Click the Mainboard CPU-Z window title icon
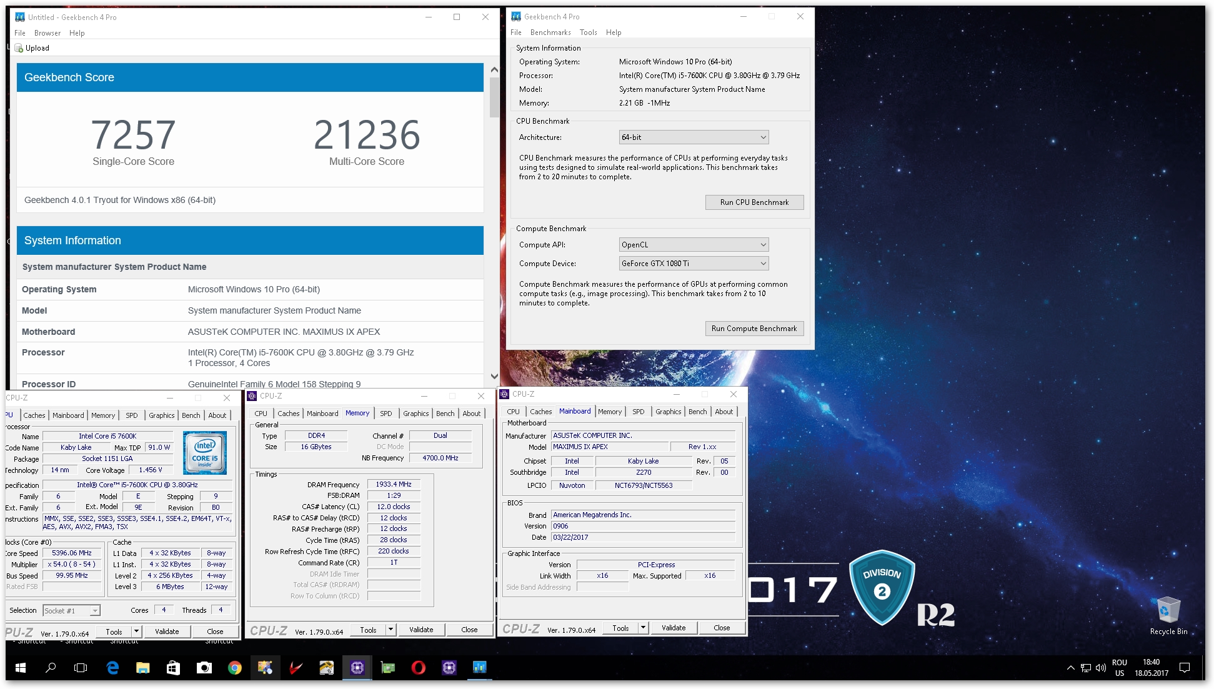This screenshot has width=1214, height=689. coord(504,394)
